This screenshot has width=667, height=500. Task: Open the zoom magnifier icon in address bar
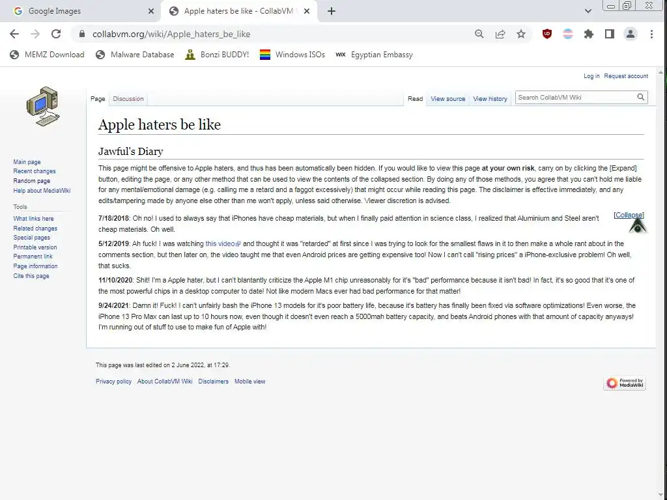(x=479, y=34)
